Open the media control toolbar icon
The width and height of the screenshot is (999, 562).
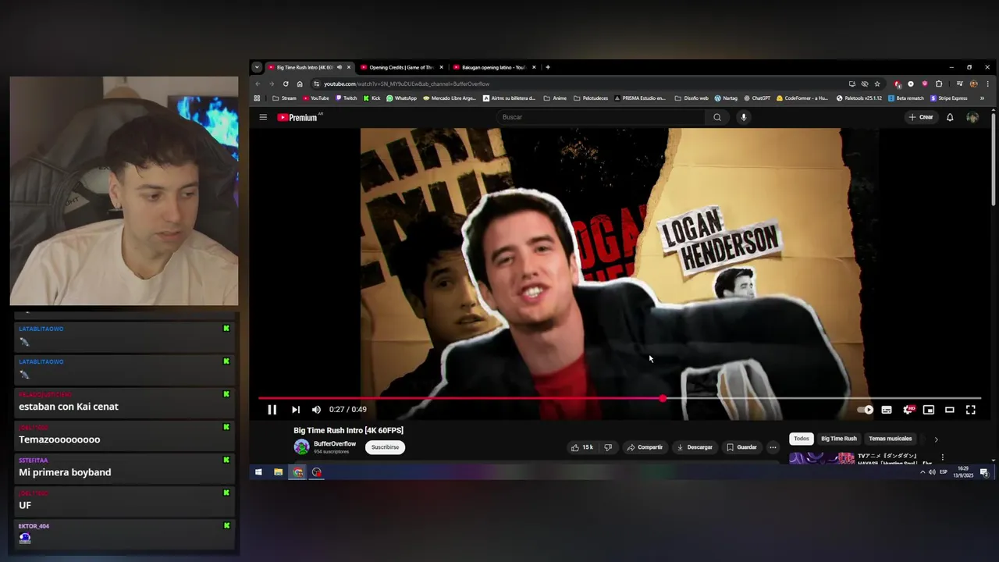point(959,84)
